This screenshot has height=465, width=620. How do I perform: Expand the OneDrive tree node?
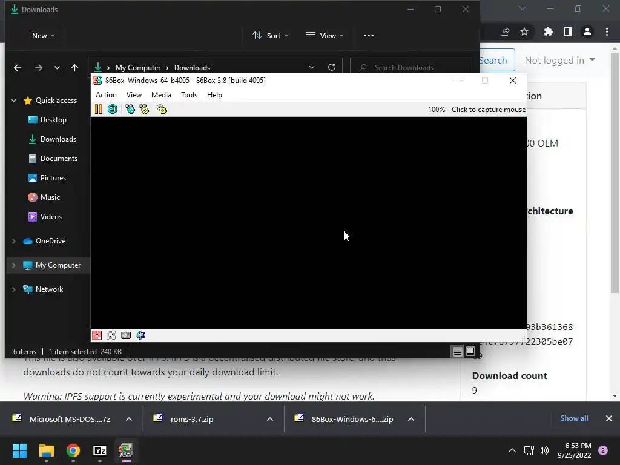point(13,241)
